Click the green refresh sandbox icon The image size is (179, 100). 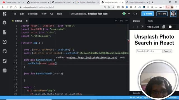[x=124, y=14]
